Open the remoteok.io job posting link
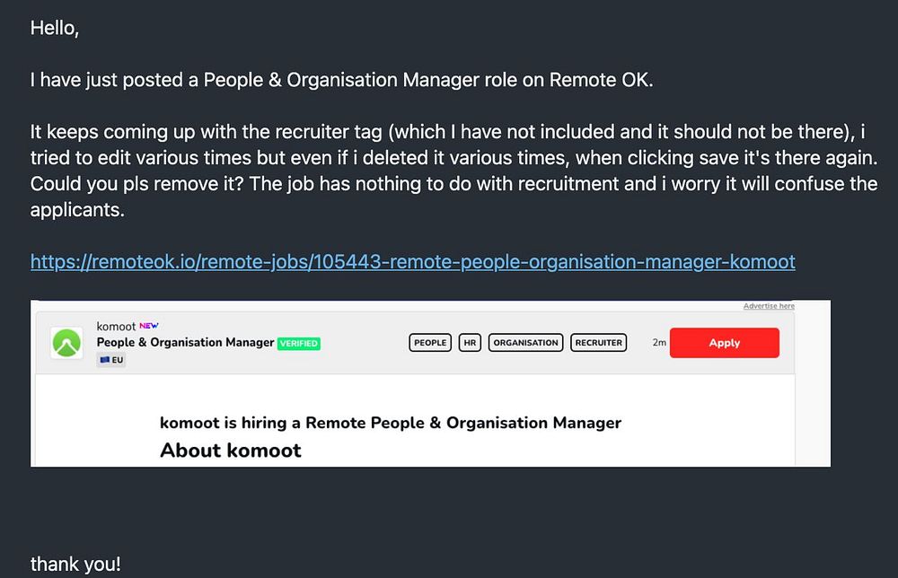898x578 pixels. tap(412, 261)
